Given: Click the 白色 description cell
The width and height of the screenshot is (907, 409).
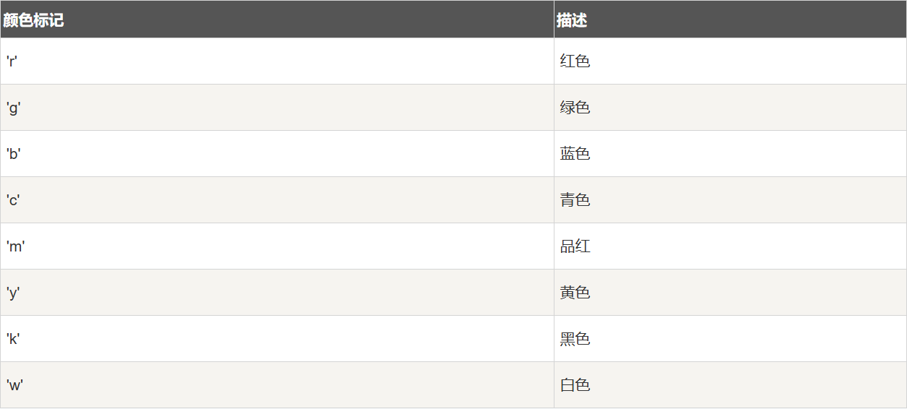Looking at the screenshot, I should click(x=575, y=385).
